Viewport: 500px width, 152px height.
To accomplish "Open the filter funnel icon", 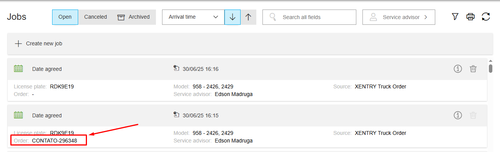I will coord(455,17).
